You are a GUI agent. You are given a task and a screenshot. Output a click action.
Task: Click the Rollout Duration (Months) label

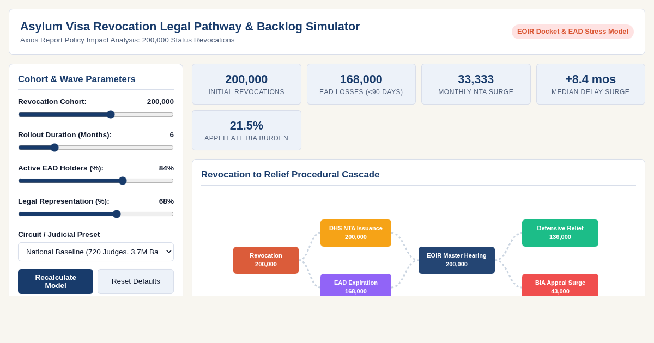point(65,135)
